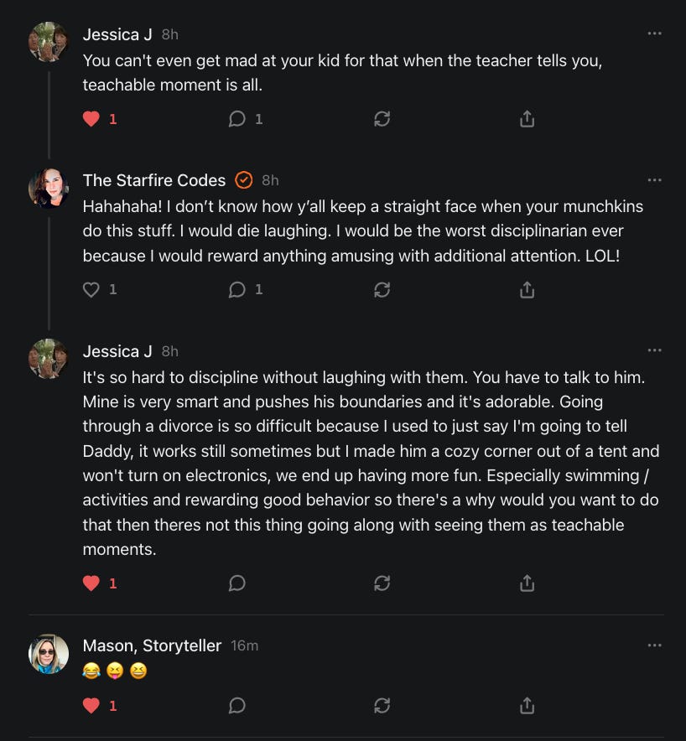This screenshot has width=686, height=741.
Task: Open more options for Jessica J's first comment
Action: tap(655, 34)
